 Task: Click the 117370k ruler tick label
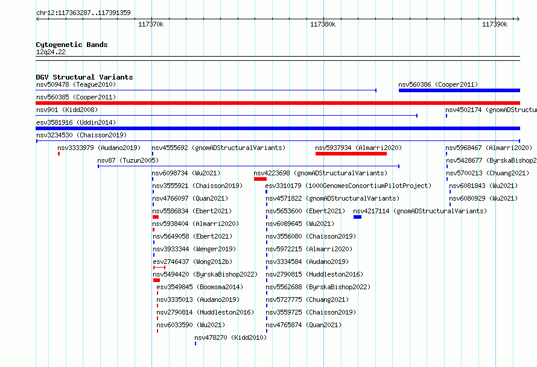[x=151, y=24]
